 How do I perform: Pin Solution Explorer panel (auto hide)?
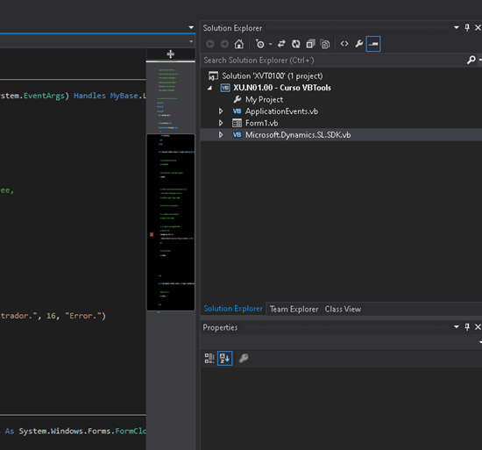click(x=467, y=28)
